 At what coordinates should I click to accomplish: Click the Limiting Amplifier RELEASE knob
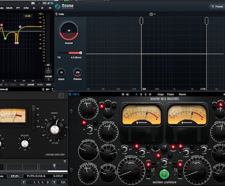[24, 144]
